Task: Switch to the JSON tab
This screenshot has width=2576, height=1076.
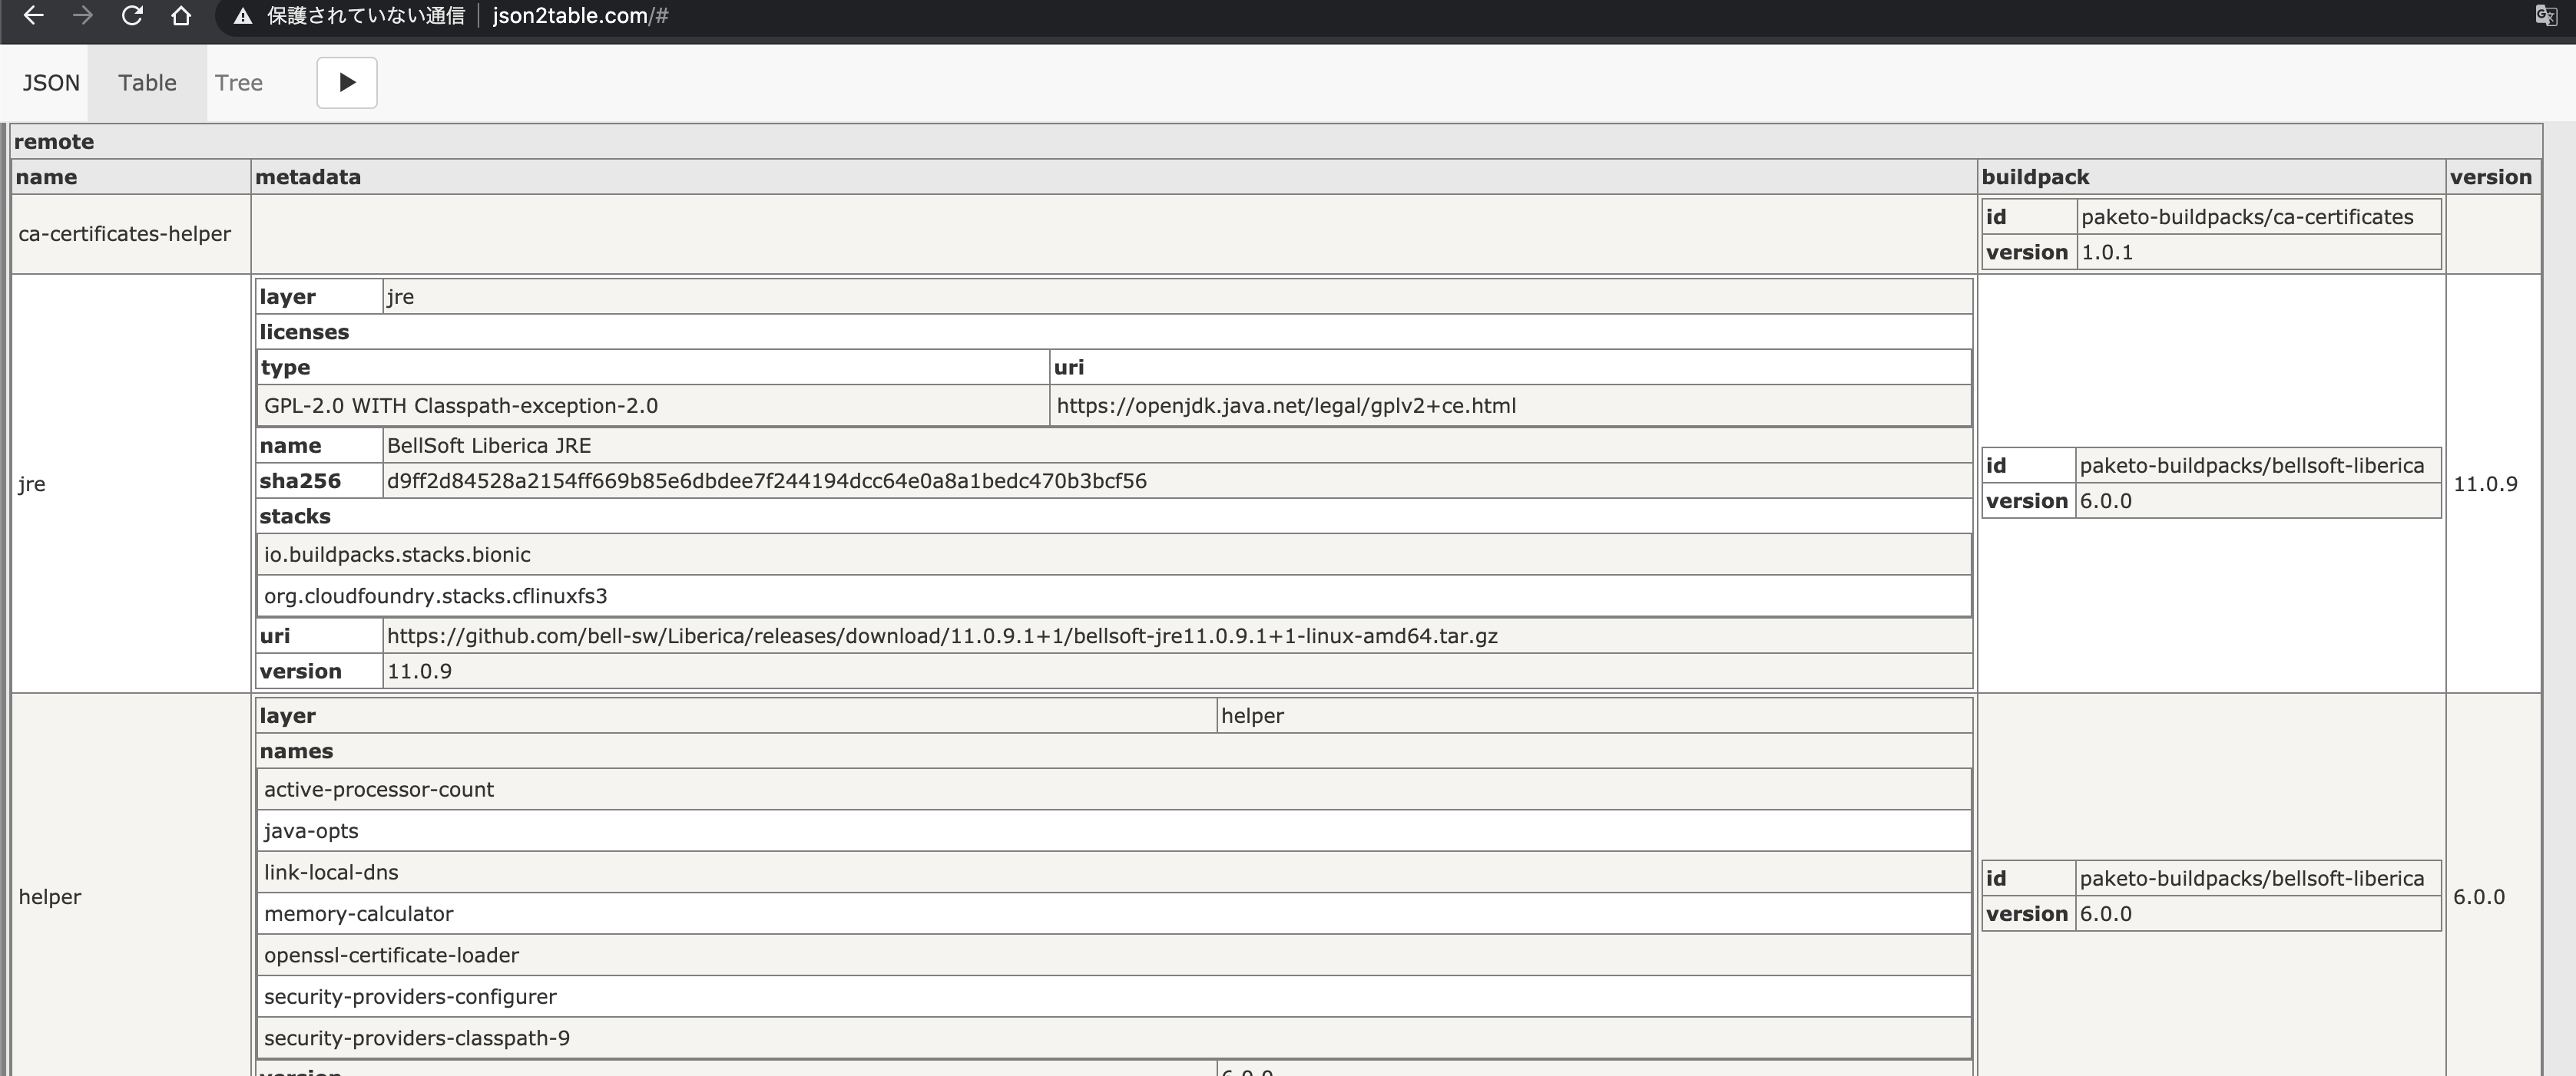Action: pos(51,83)
